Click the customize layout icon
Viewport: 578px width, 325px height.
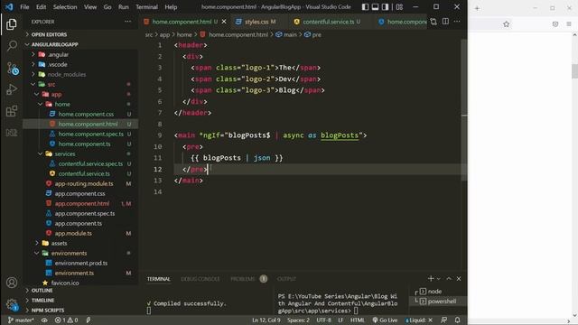399,7
